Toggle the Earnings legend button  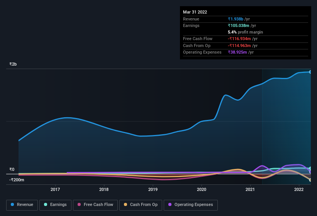[55, 205]
